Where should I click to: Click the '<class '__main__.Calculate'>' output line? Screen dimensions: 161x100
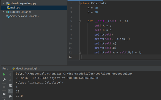click(x=39, y=83)
